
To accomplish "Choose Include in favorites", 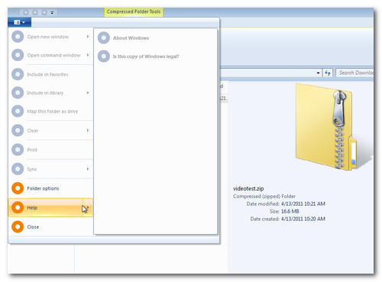I will [x=50, y=75].
